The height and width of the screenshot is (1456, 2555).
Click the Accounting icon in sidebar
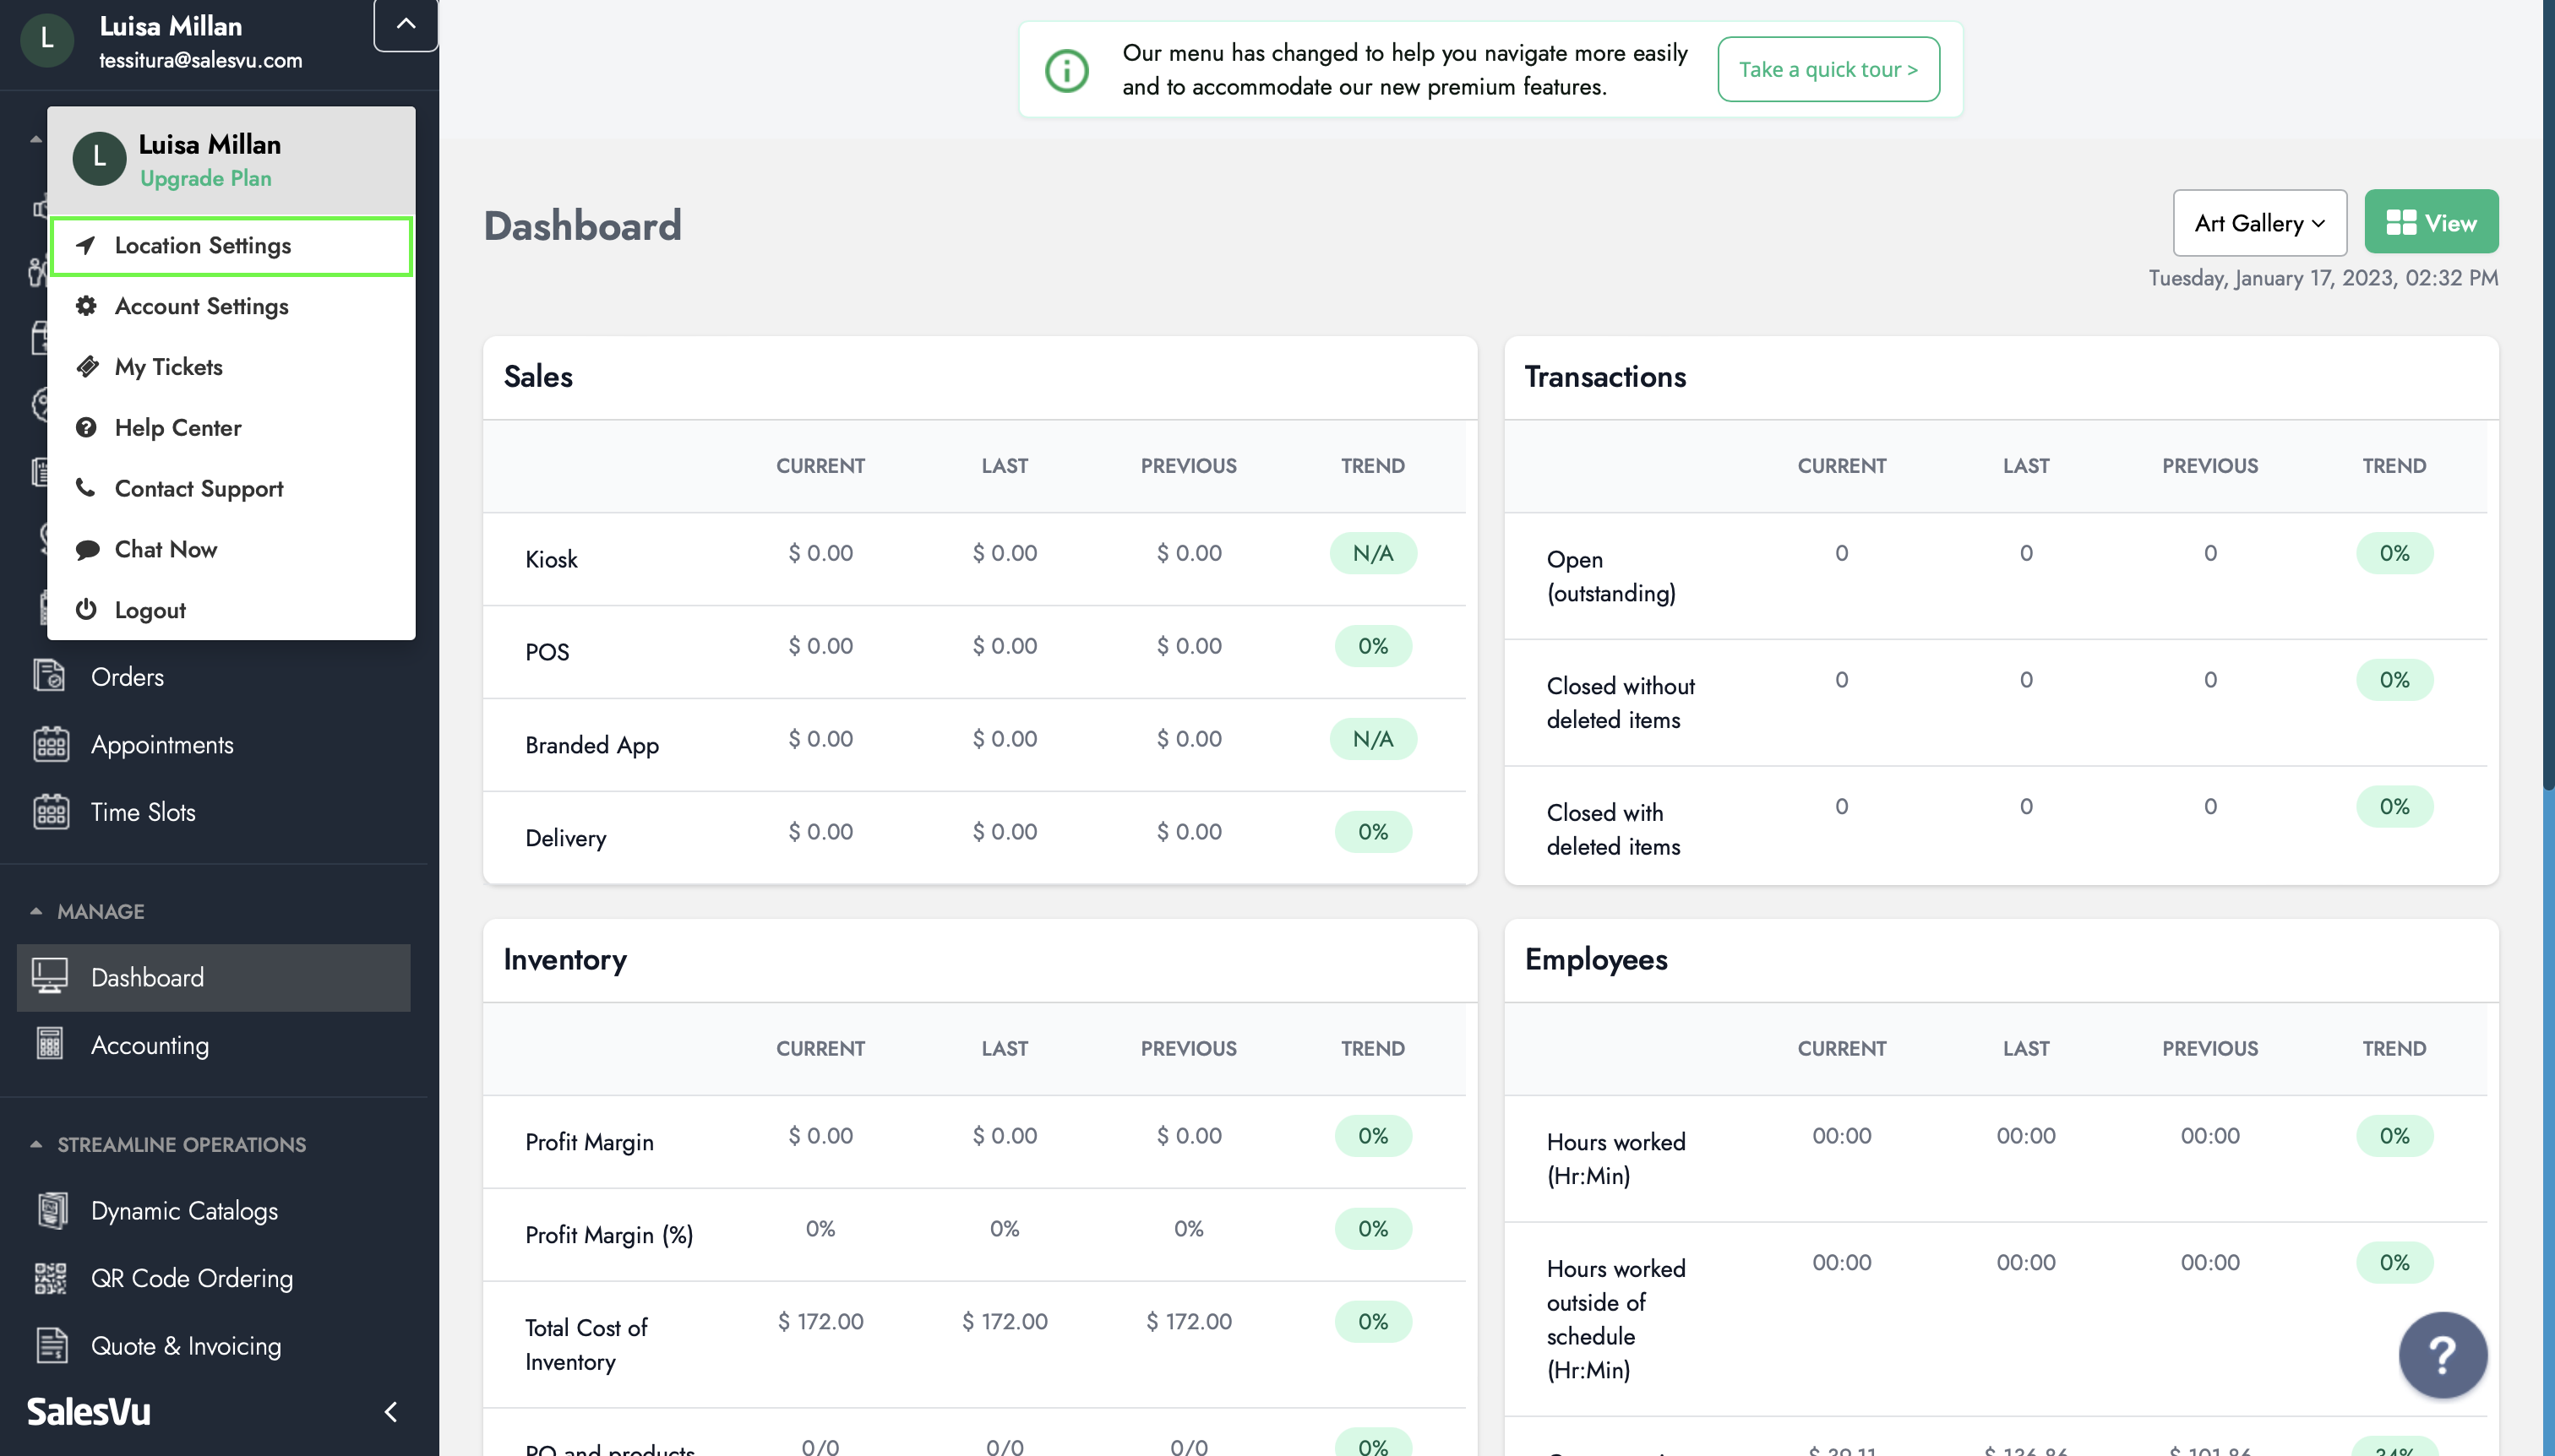click(x=51, y=1044)
